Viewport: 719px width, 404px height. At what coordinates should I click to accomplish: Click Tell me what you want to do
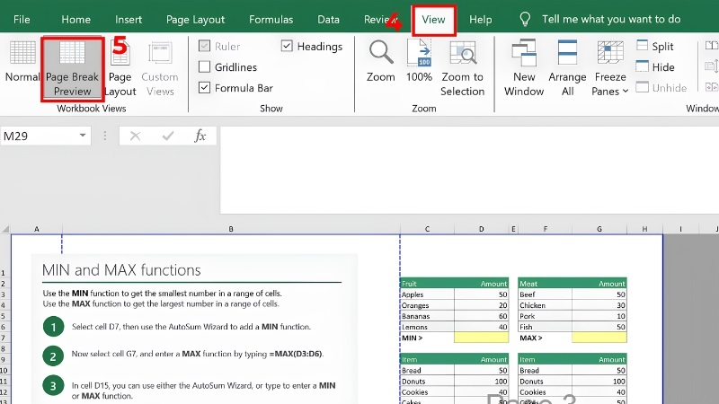pyautogui.click(x=611, y=19)
